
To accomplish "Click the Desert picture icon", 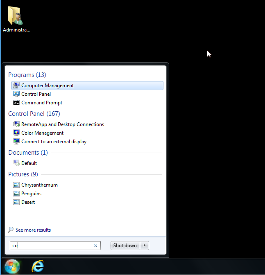I will [16, 202].
